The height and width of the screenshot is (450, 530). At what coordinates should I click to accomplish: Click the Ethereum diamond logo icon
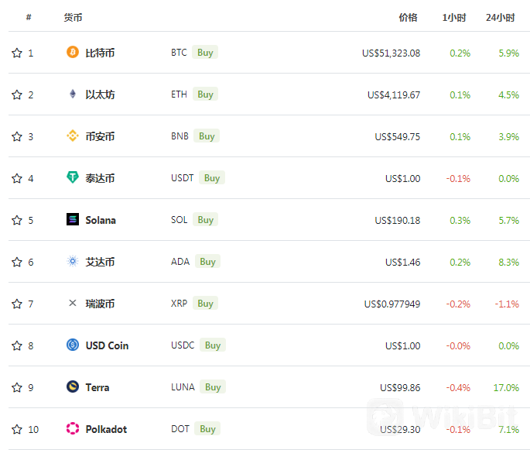tap(72, 94)
